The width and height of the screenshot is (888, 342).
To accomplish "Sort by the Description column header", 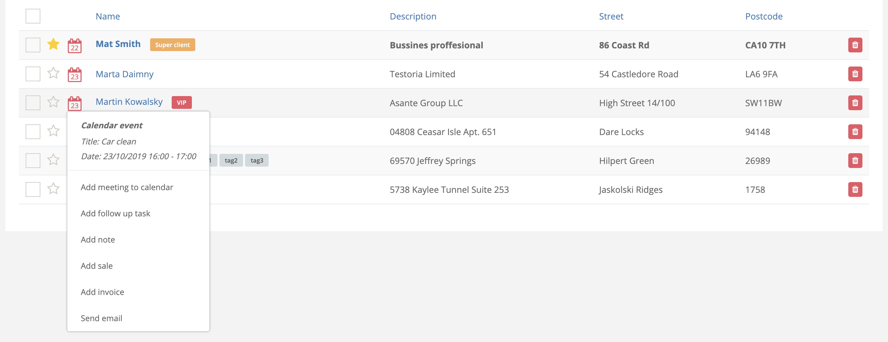I will click(413, 16).
